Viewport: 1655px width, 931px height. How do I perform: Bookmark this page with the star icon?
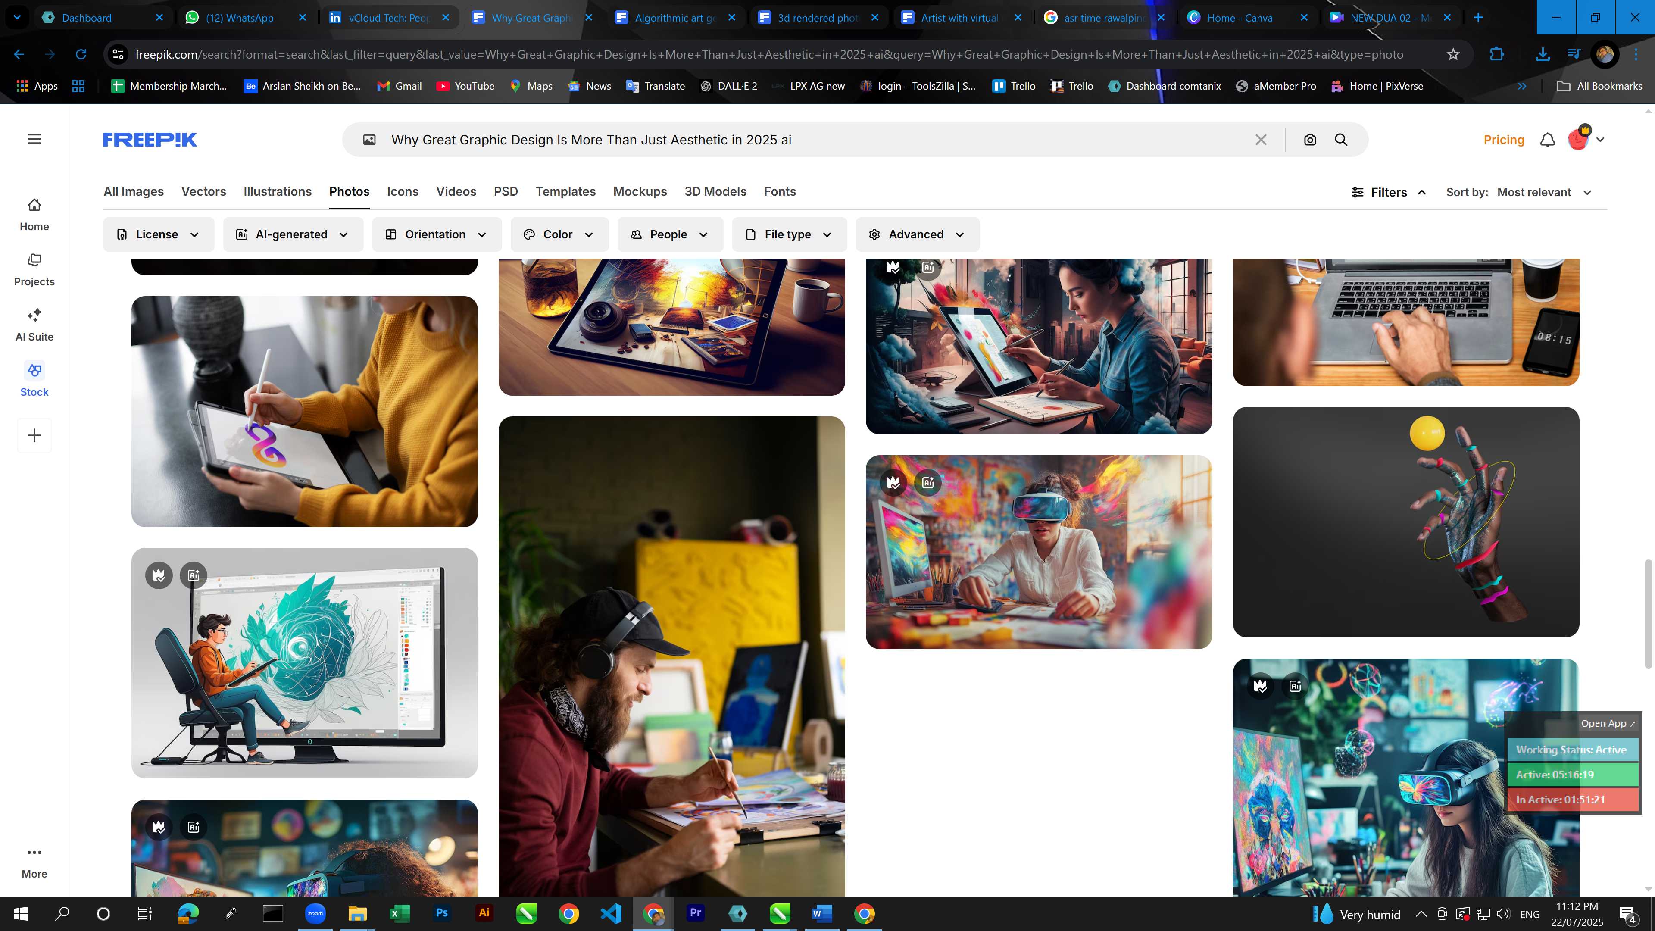[1452, 55]
